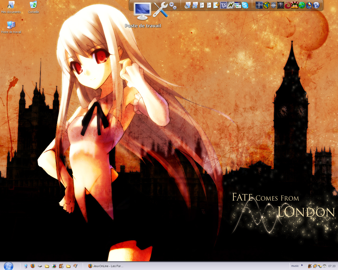Screen dimensions: 338x270
Task: Click the grey disc tray icon
Action: click(325, 266)
